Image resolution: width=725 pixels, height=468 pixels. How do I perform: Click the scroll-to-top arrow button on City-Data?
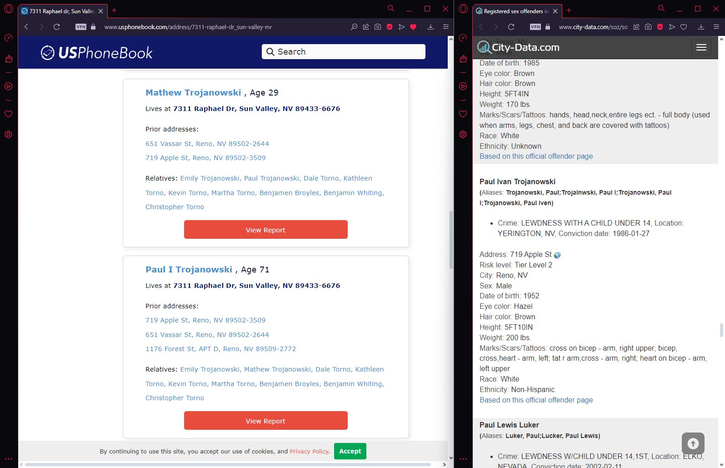pos(693,443)
